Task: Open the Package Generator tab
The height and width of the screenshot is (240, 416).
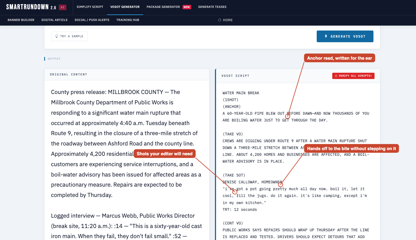Action: click(x=163, y=7)
